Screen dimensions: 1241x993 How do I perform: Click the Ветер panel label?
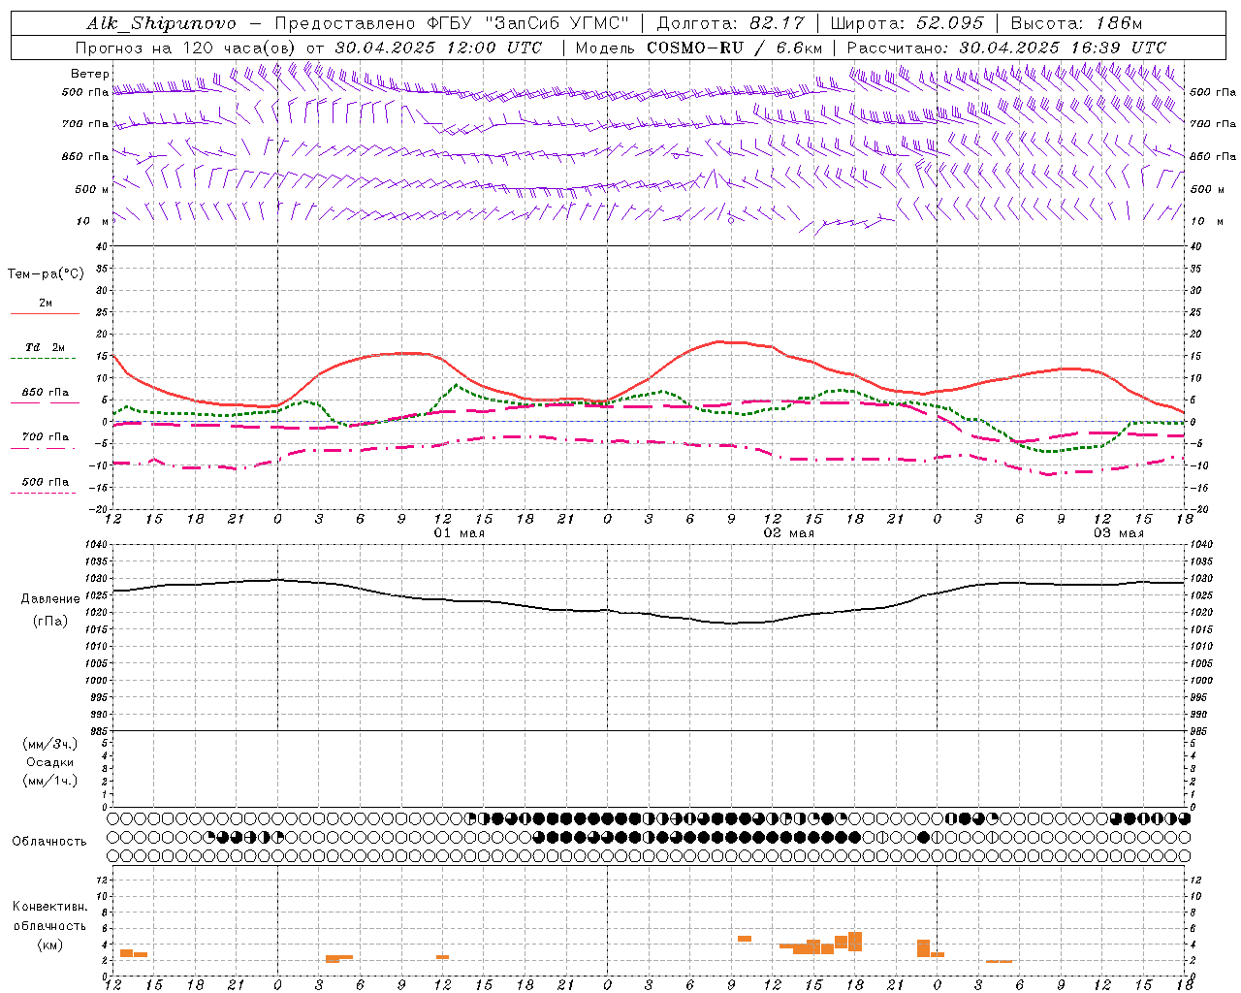pyautogui.click(x=90, y=74)
